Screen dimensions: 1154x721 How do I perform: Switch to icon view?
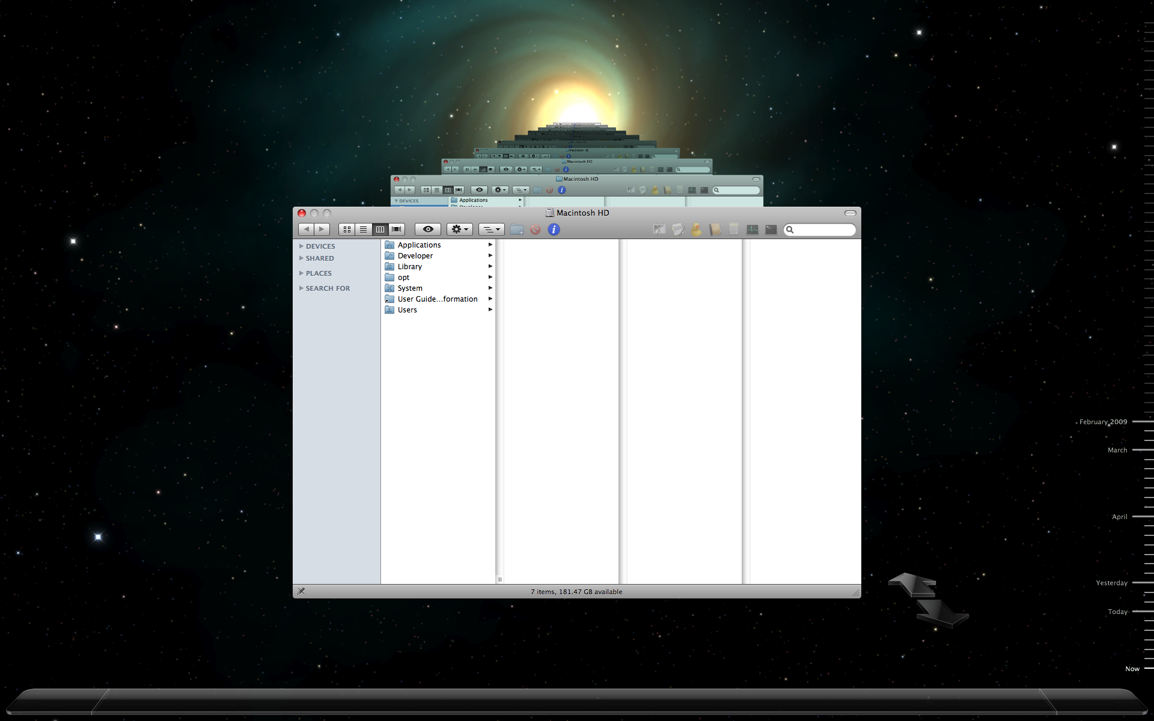[x=347, y=230]
